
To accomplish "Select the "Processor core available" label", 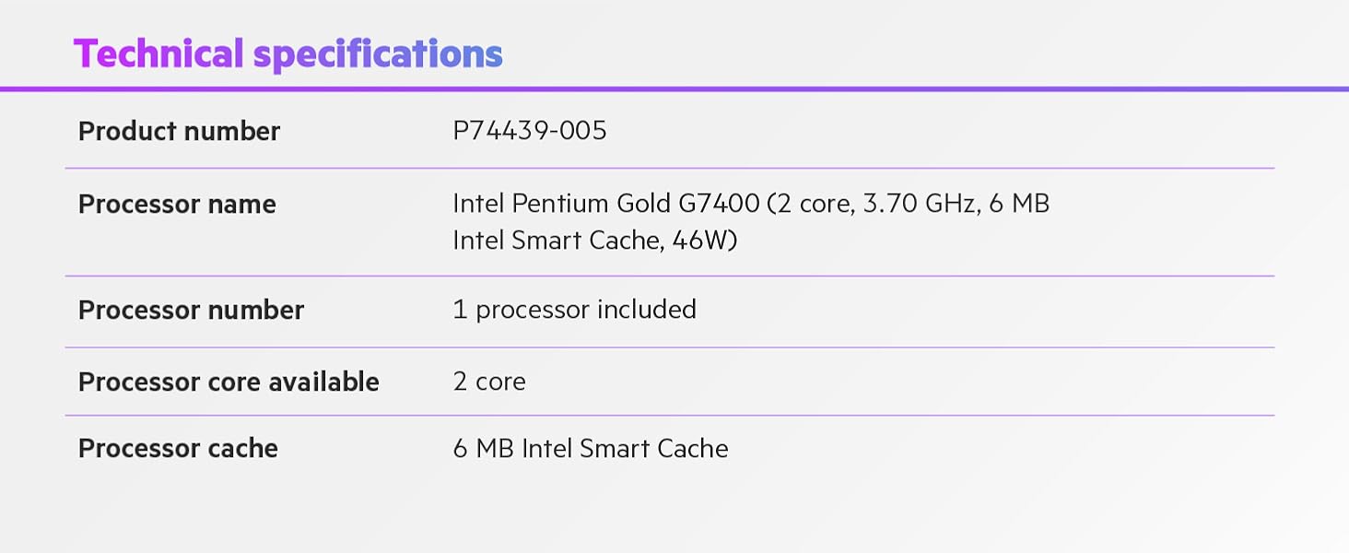I will pyautogui.click(x=229, y=382).
